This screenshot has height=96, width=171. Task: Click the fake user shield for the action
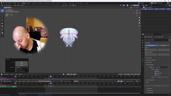[x=74, y=81]
